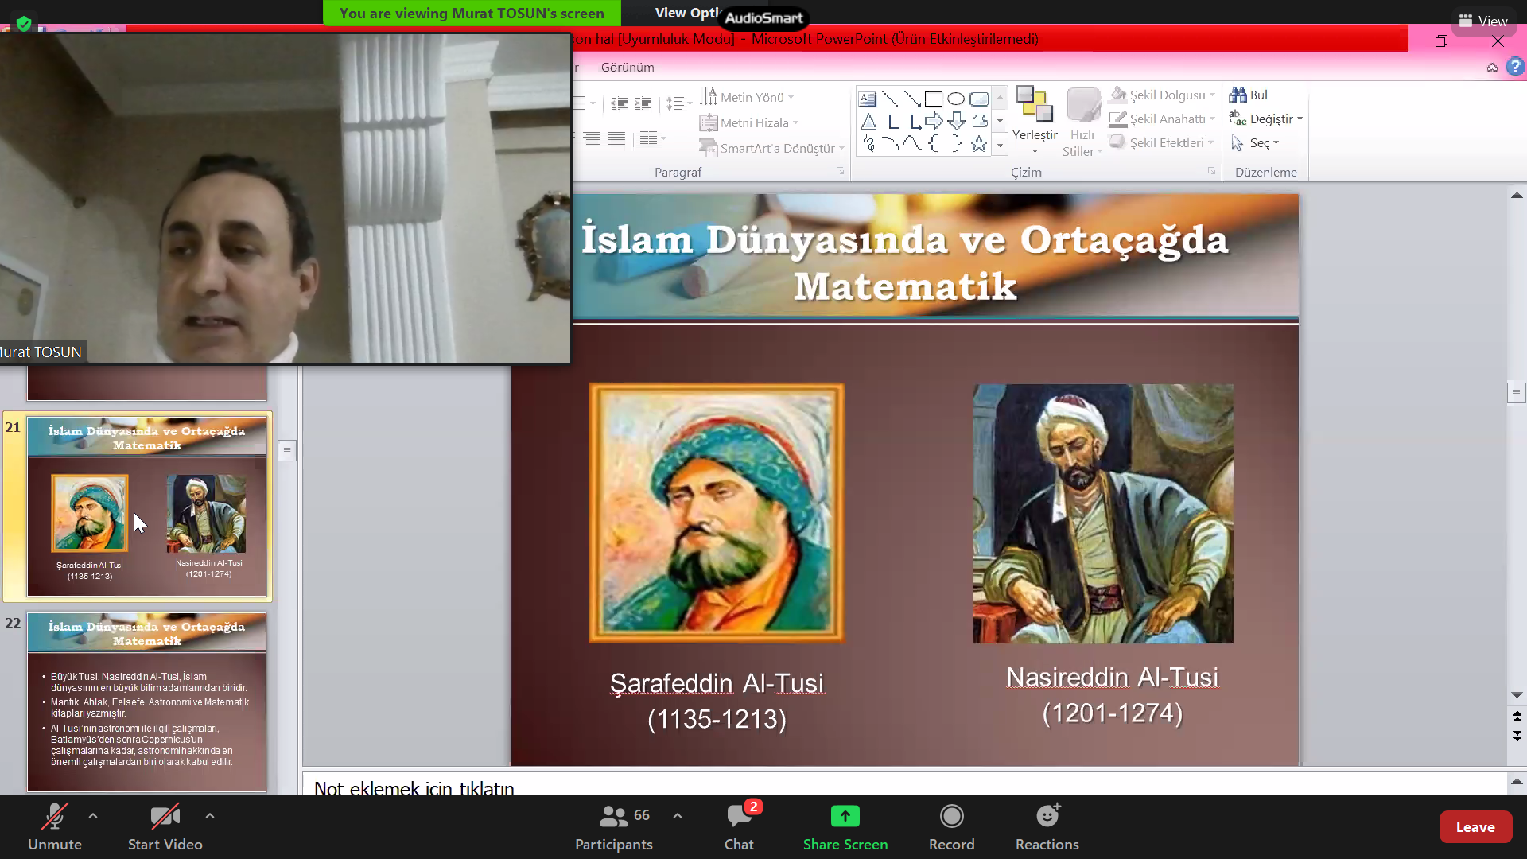The height and width of the screenshot is (859, 1527).
Task: Unmute the Zoom microphone
Action: point(55,827)
